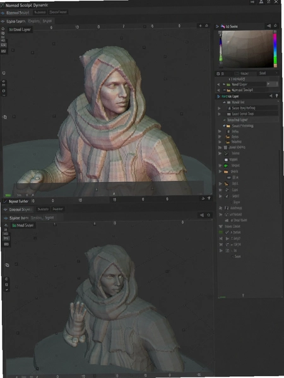Click the rainbow hue strip right of the picker
284x378 pixels.
[275, 47]
